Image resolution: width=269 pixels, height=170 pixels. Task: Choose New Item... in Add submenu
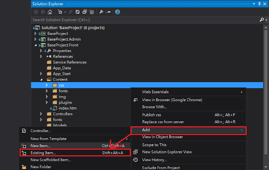75,146
